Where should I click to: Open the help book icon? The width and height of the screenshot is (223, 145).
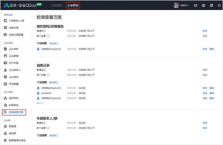(204, 5)
